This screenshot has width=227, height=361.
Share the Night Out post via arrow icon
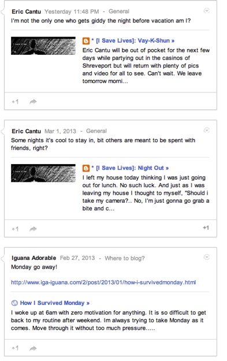pos(33,229)
